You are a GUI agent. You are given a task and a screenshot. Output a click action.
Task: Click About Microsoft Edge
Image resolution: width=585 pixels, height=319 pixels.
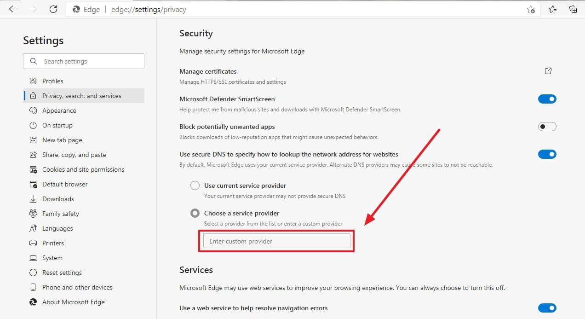[72, 302]
